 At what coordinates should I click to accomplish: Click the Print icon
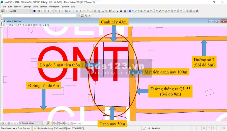[x=99, y=11]
